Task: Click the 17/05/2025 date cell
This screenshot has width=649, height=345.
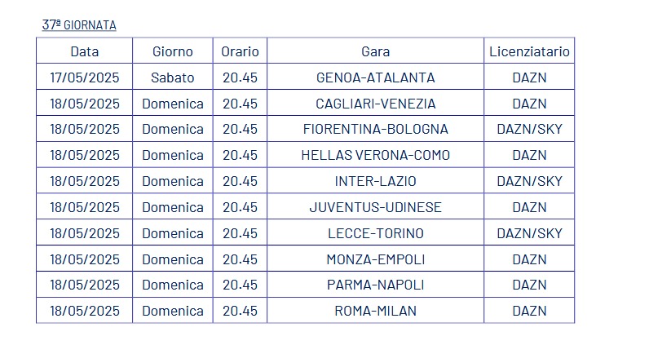Action: [x=85, y=77]
